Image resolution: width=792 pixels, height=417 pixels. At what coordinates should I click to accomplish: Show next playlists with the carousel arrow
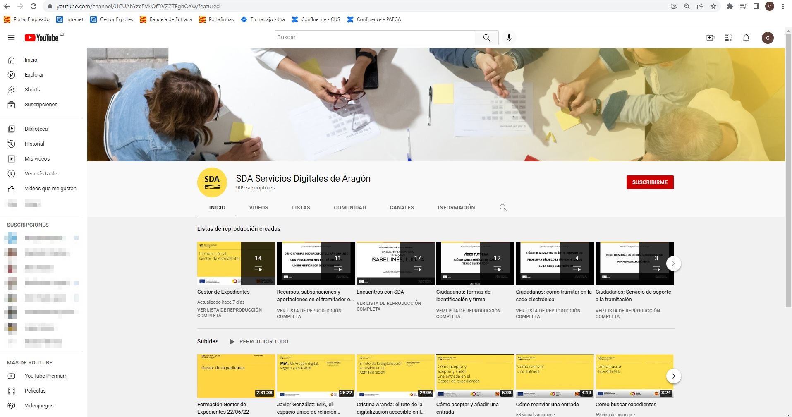tap(674, 264)
